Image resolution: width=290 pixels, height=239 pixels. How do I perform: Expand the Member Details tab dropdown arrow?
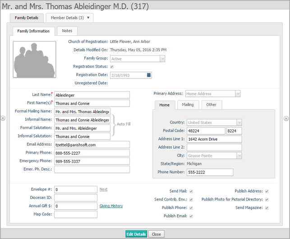88,18
